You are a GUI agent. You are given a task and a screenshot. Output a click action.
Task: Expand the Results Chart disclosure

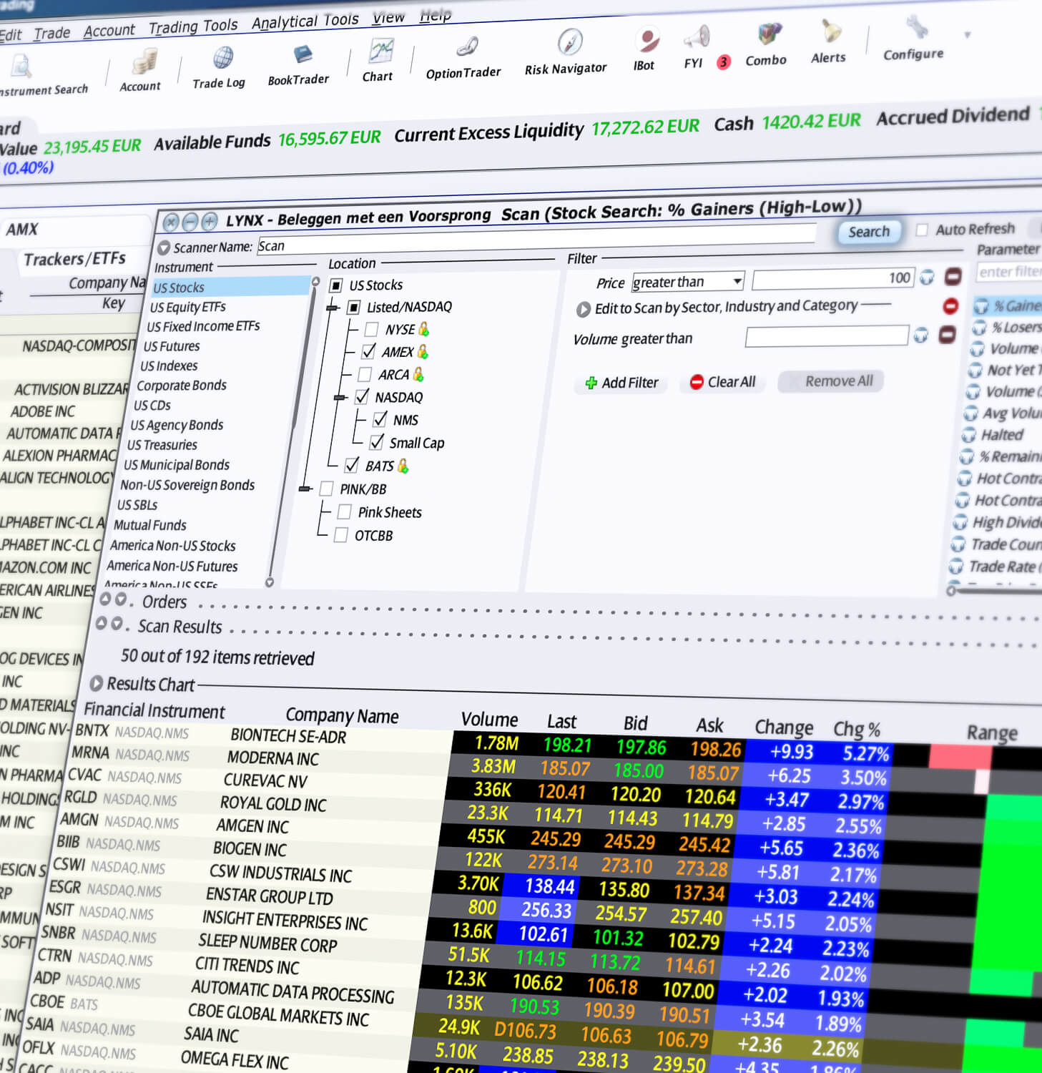tap(96, 683)
